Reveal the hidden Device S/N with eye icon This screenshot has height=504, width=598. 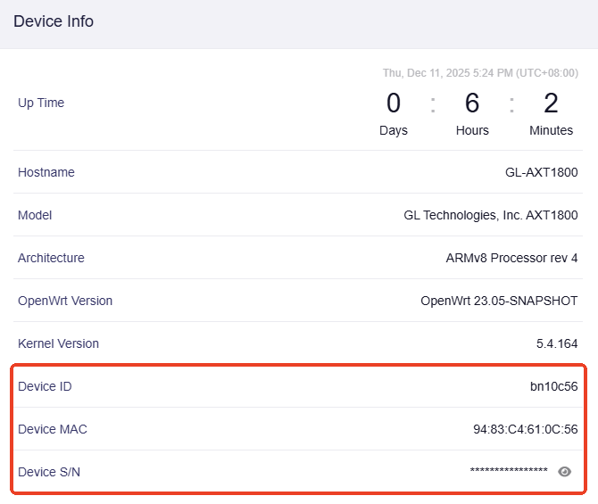coord(564,472)
